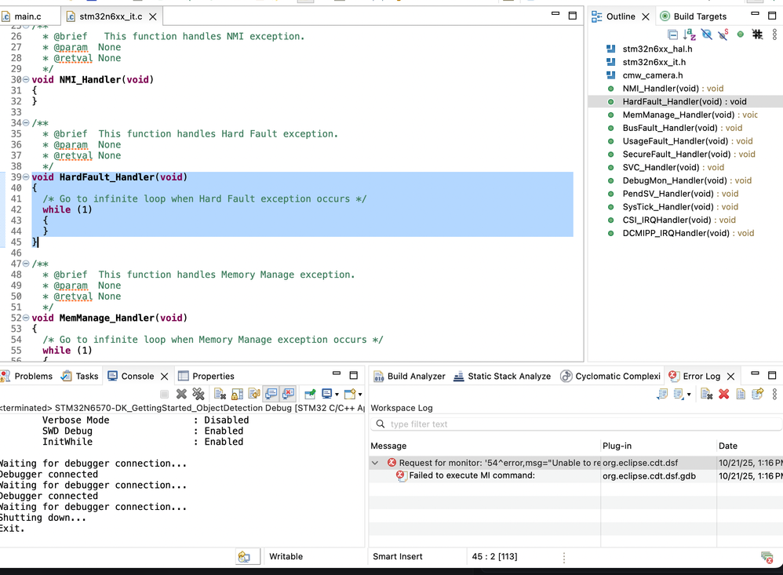Clear the Console output
This screenshot has height=575, width=783.
220,394
